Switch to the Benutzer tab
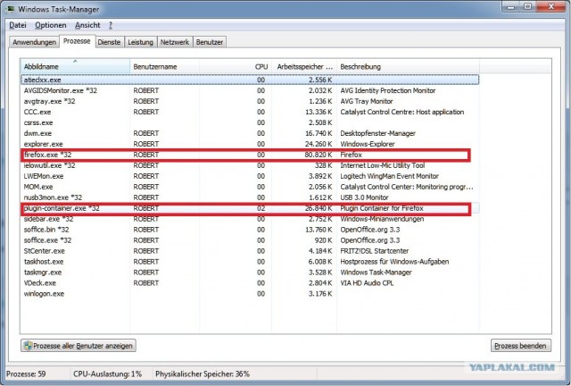The image size is (571, 386). click(x=210, y=42)
